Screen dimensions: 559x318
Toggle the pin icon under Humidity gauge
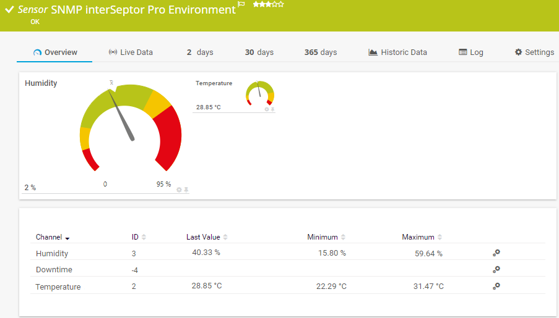click(x=186, y=190)
